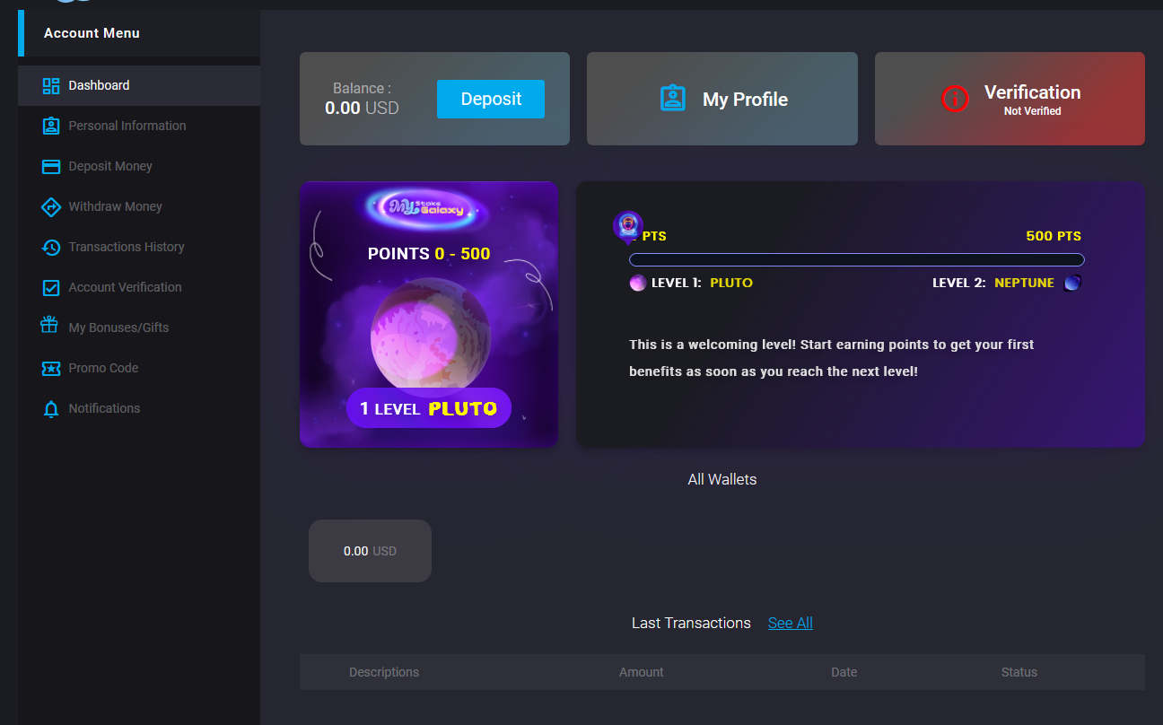Click the Dashboard grid icon in sidebar
Viewport: 1163px width, 725px height.
point(51,85)
